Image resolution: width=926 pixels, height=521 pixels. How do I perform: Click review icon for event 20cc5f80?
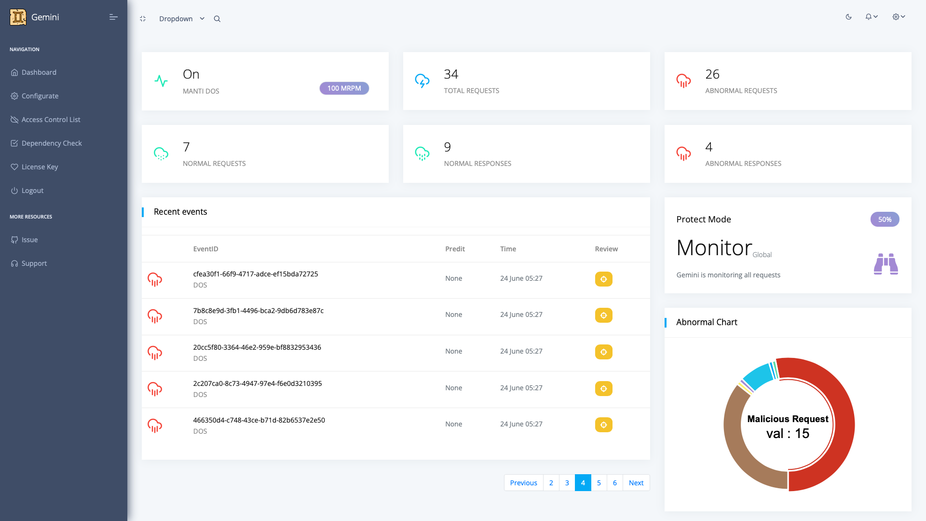(x=603, y=352)
